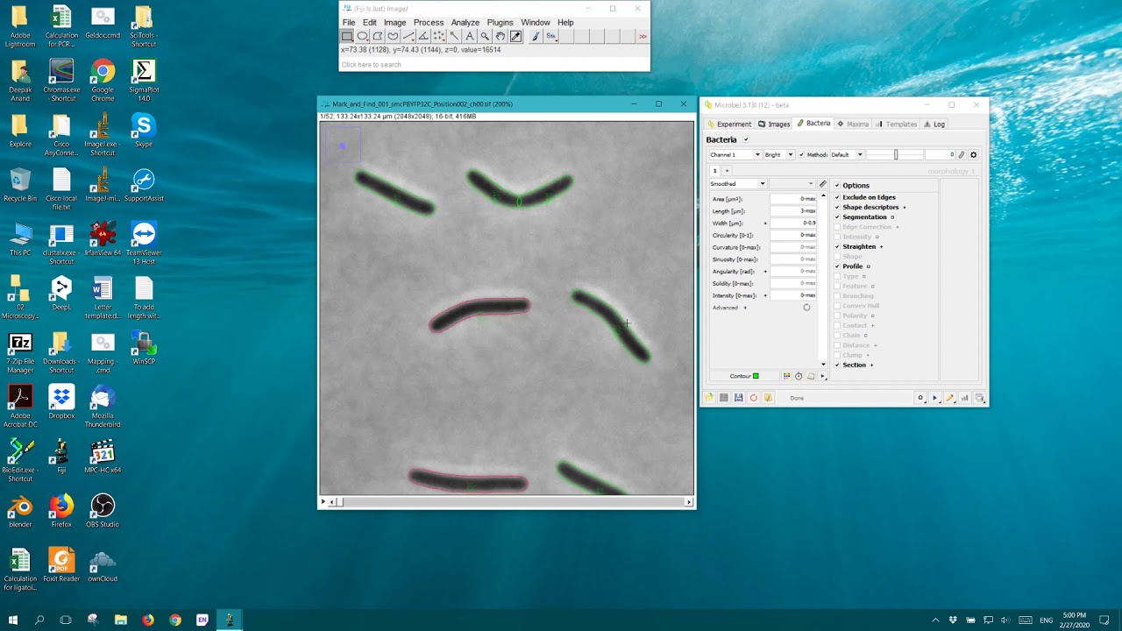
Task: Open the Analyze menu in Fiji
Action: click(465, 23)
